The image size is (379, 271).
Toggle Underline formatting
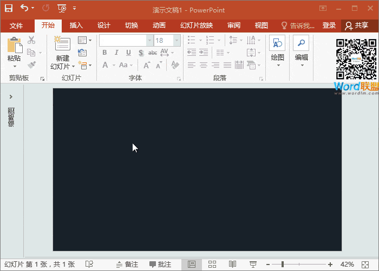click(128, 53)
